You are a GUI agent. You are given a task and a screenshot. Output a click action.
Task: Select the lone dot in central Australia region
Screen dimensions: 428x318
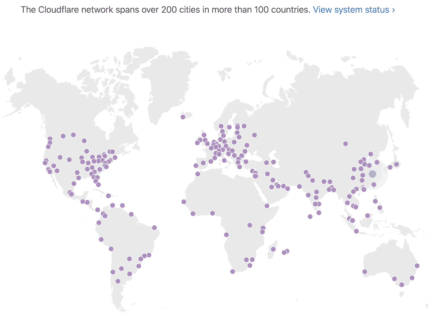coord(365,272)
